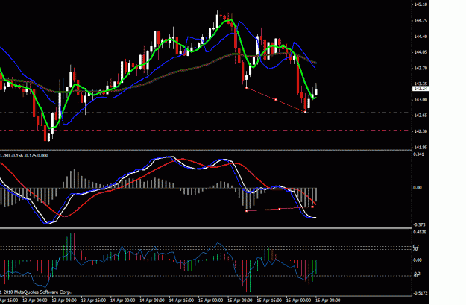Select the MACD trendline's middle anchor point
The width and height of the screenshot is (466, 305).
point(280,209)
